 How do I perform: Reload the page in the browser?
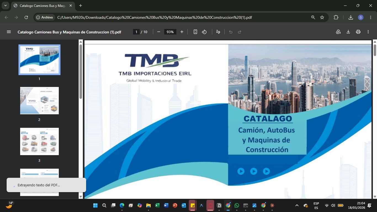click(x=26, y=17)
